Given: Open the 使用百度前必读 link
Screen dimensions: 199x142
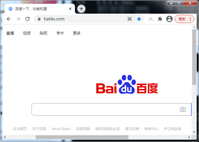Looking at the screenshot, I should 107,129.
